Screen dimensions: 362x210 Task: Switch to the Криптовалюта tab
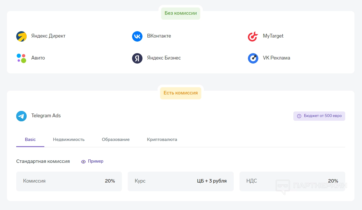point(162,140)
